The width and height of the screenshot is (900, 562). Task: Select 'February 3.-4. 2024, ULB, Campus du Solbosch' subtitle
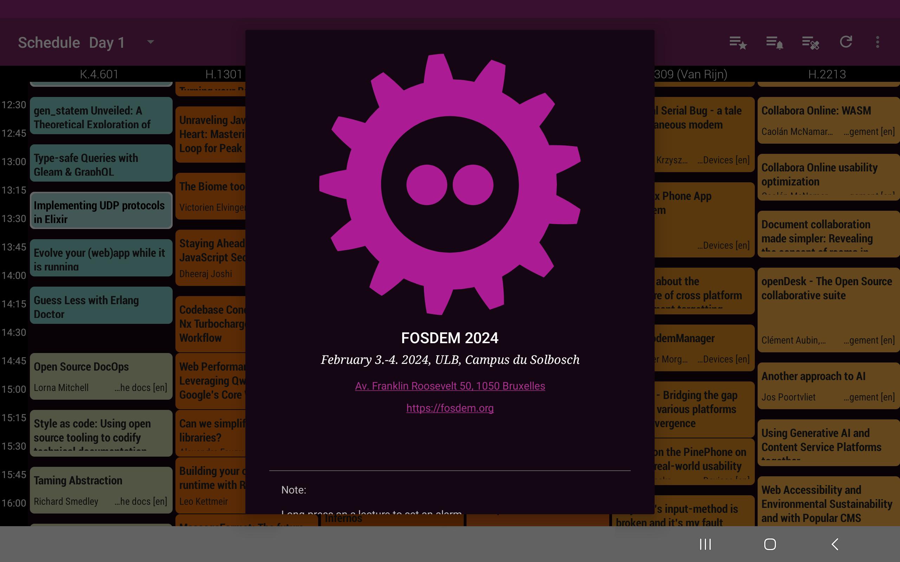click(450, 359)
